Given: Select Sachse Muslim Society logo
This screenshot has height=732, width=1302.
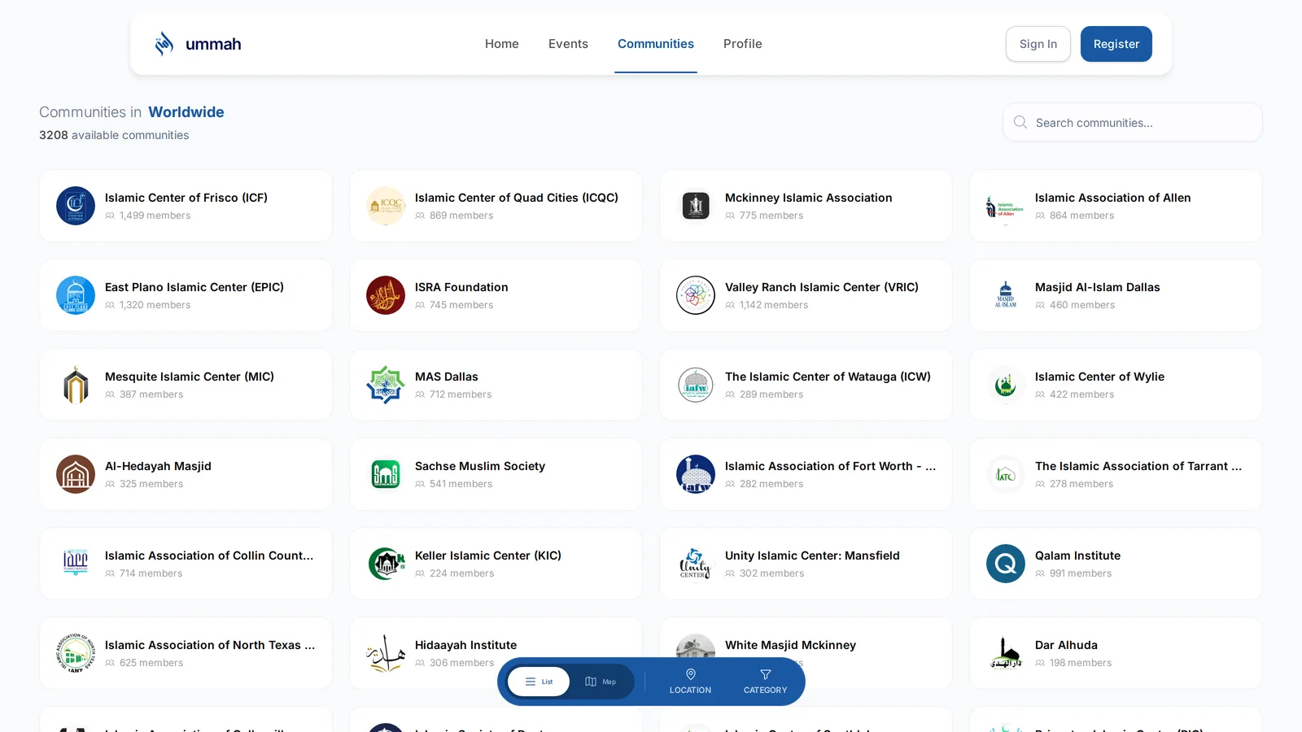Looking at the screenshot, I should click(x=386, y=474).
